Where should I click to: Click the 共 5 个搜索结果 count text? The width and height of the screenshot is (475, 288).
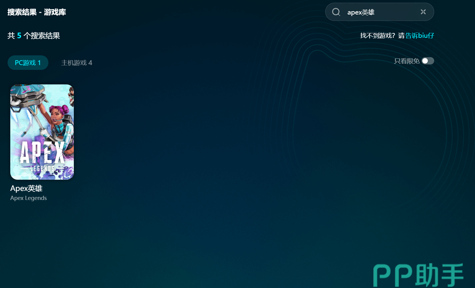(34, 36)
